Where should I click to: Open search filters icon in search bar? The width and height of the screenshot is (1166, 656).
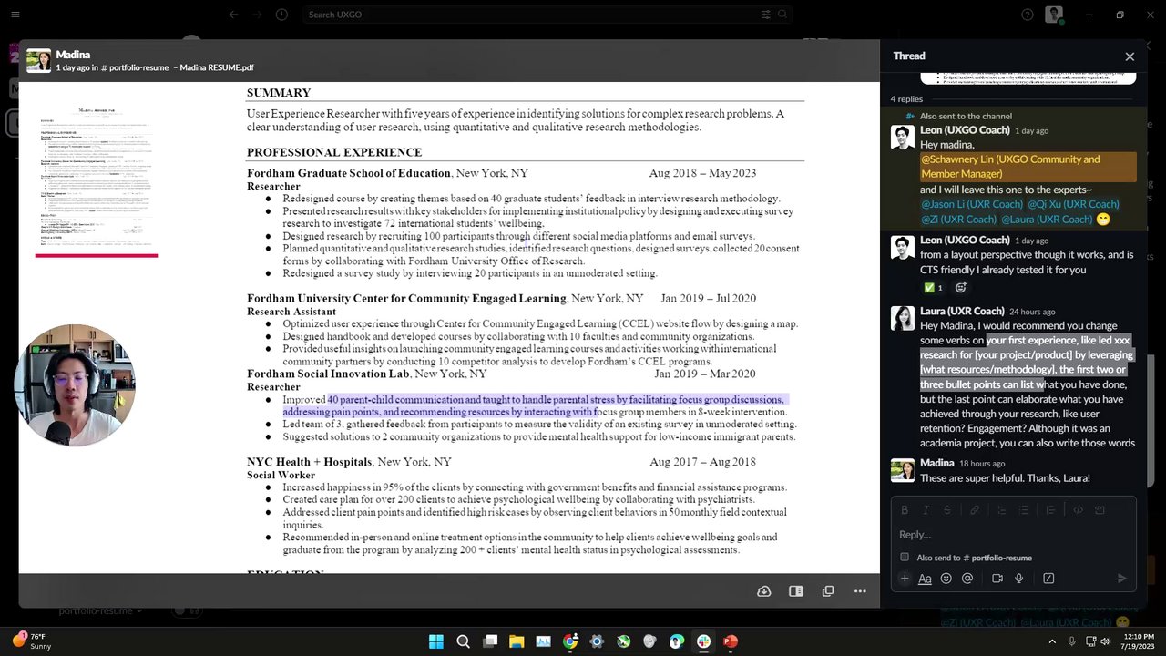(x=765, y=15)
